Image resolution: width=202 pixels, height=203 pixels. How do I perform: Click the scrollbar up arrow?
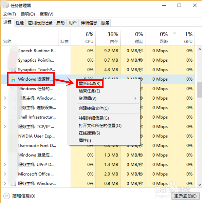[200, 49]
